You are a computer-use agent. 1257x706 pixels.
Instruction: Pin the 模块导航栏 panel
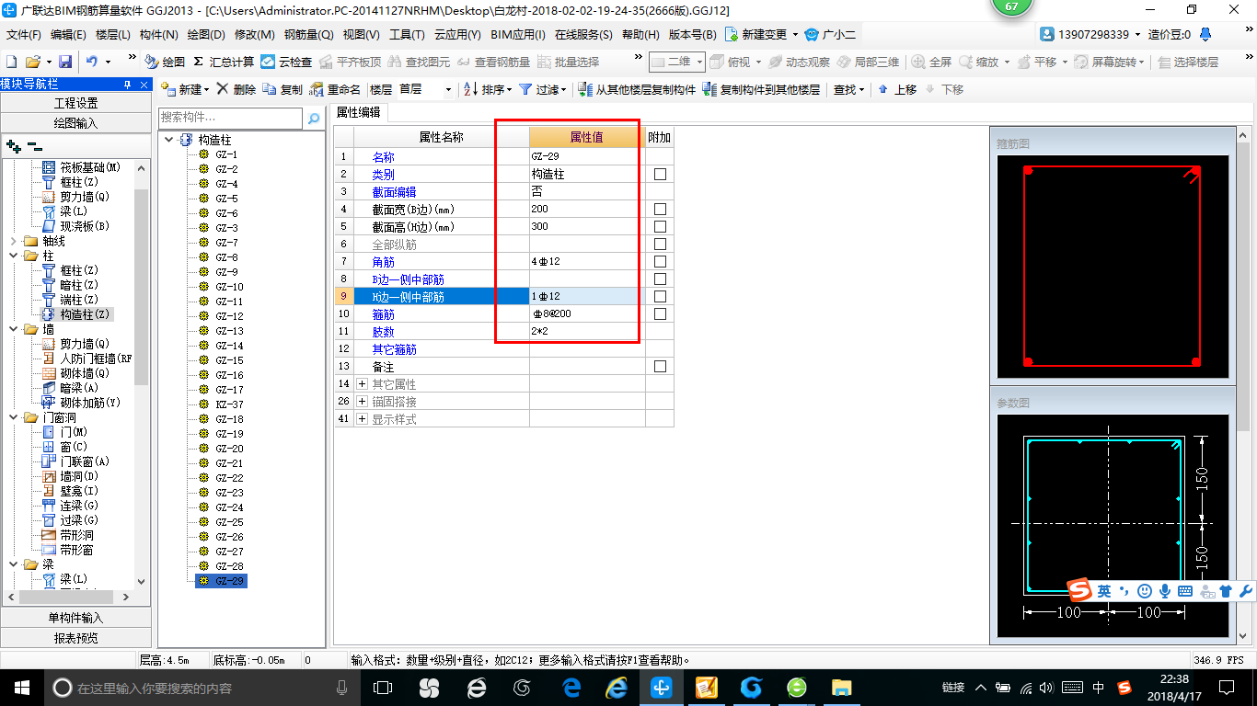point(127,84)
